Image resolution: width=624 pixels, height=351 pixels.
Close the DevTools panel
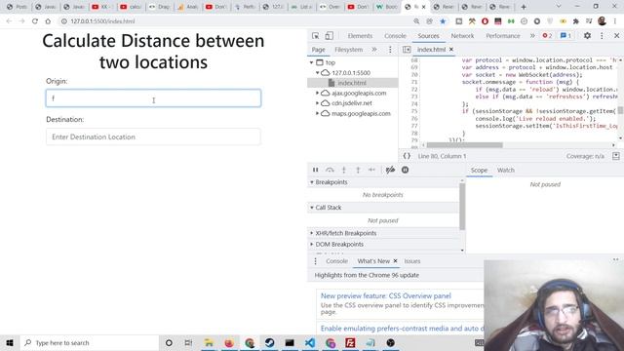coord(616,36)
